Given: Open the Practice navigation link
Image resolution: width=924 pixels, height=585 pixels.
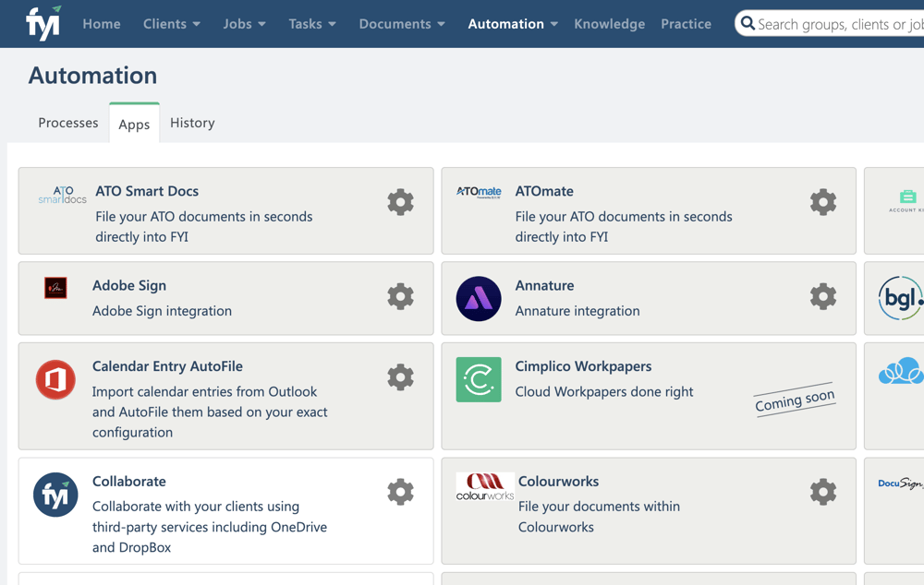Looking at the screenshot, I should point(686,24).
